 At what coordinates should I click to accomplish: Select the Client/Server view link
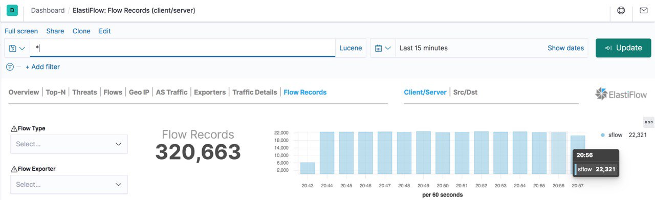pyautogui.click(x=425, y=92)
